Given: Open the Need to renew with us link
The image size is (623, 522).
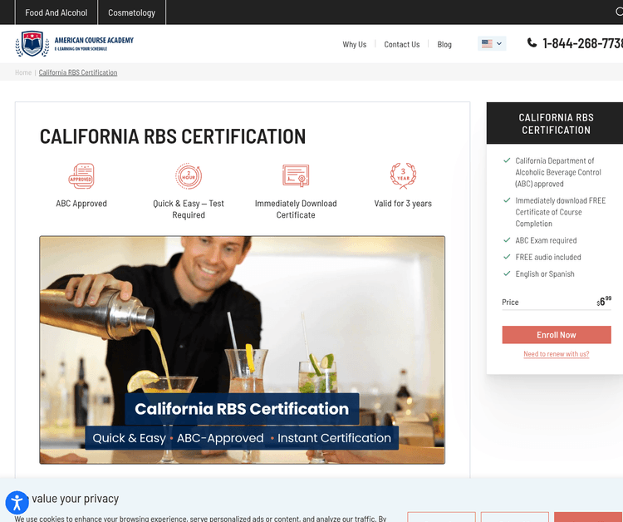Looking at the screenshot, I should [x=557, y=354].
